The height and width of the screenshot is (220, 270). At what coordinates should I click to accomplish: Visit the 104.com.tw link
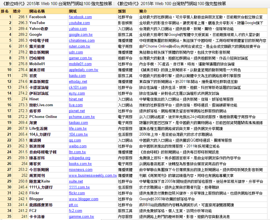[x=78, y=134]
